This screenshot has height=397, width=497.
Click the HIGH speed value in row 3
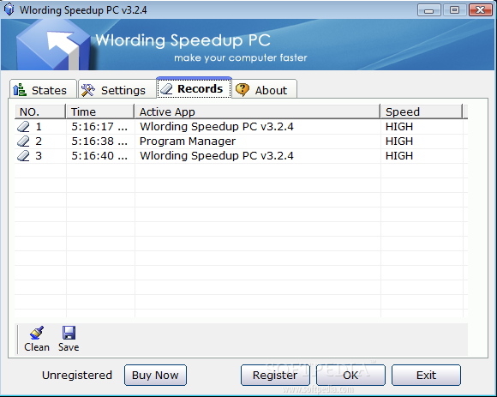399,156
